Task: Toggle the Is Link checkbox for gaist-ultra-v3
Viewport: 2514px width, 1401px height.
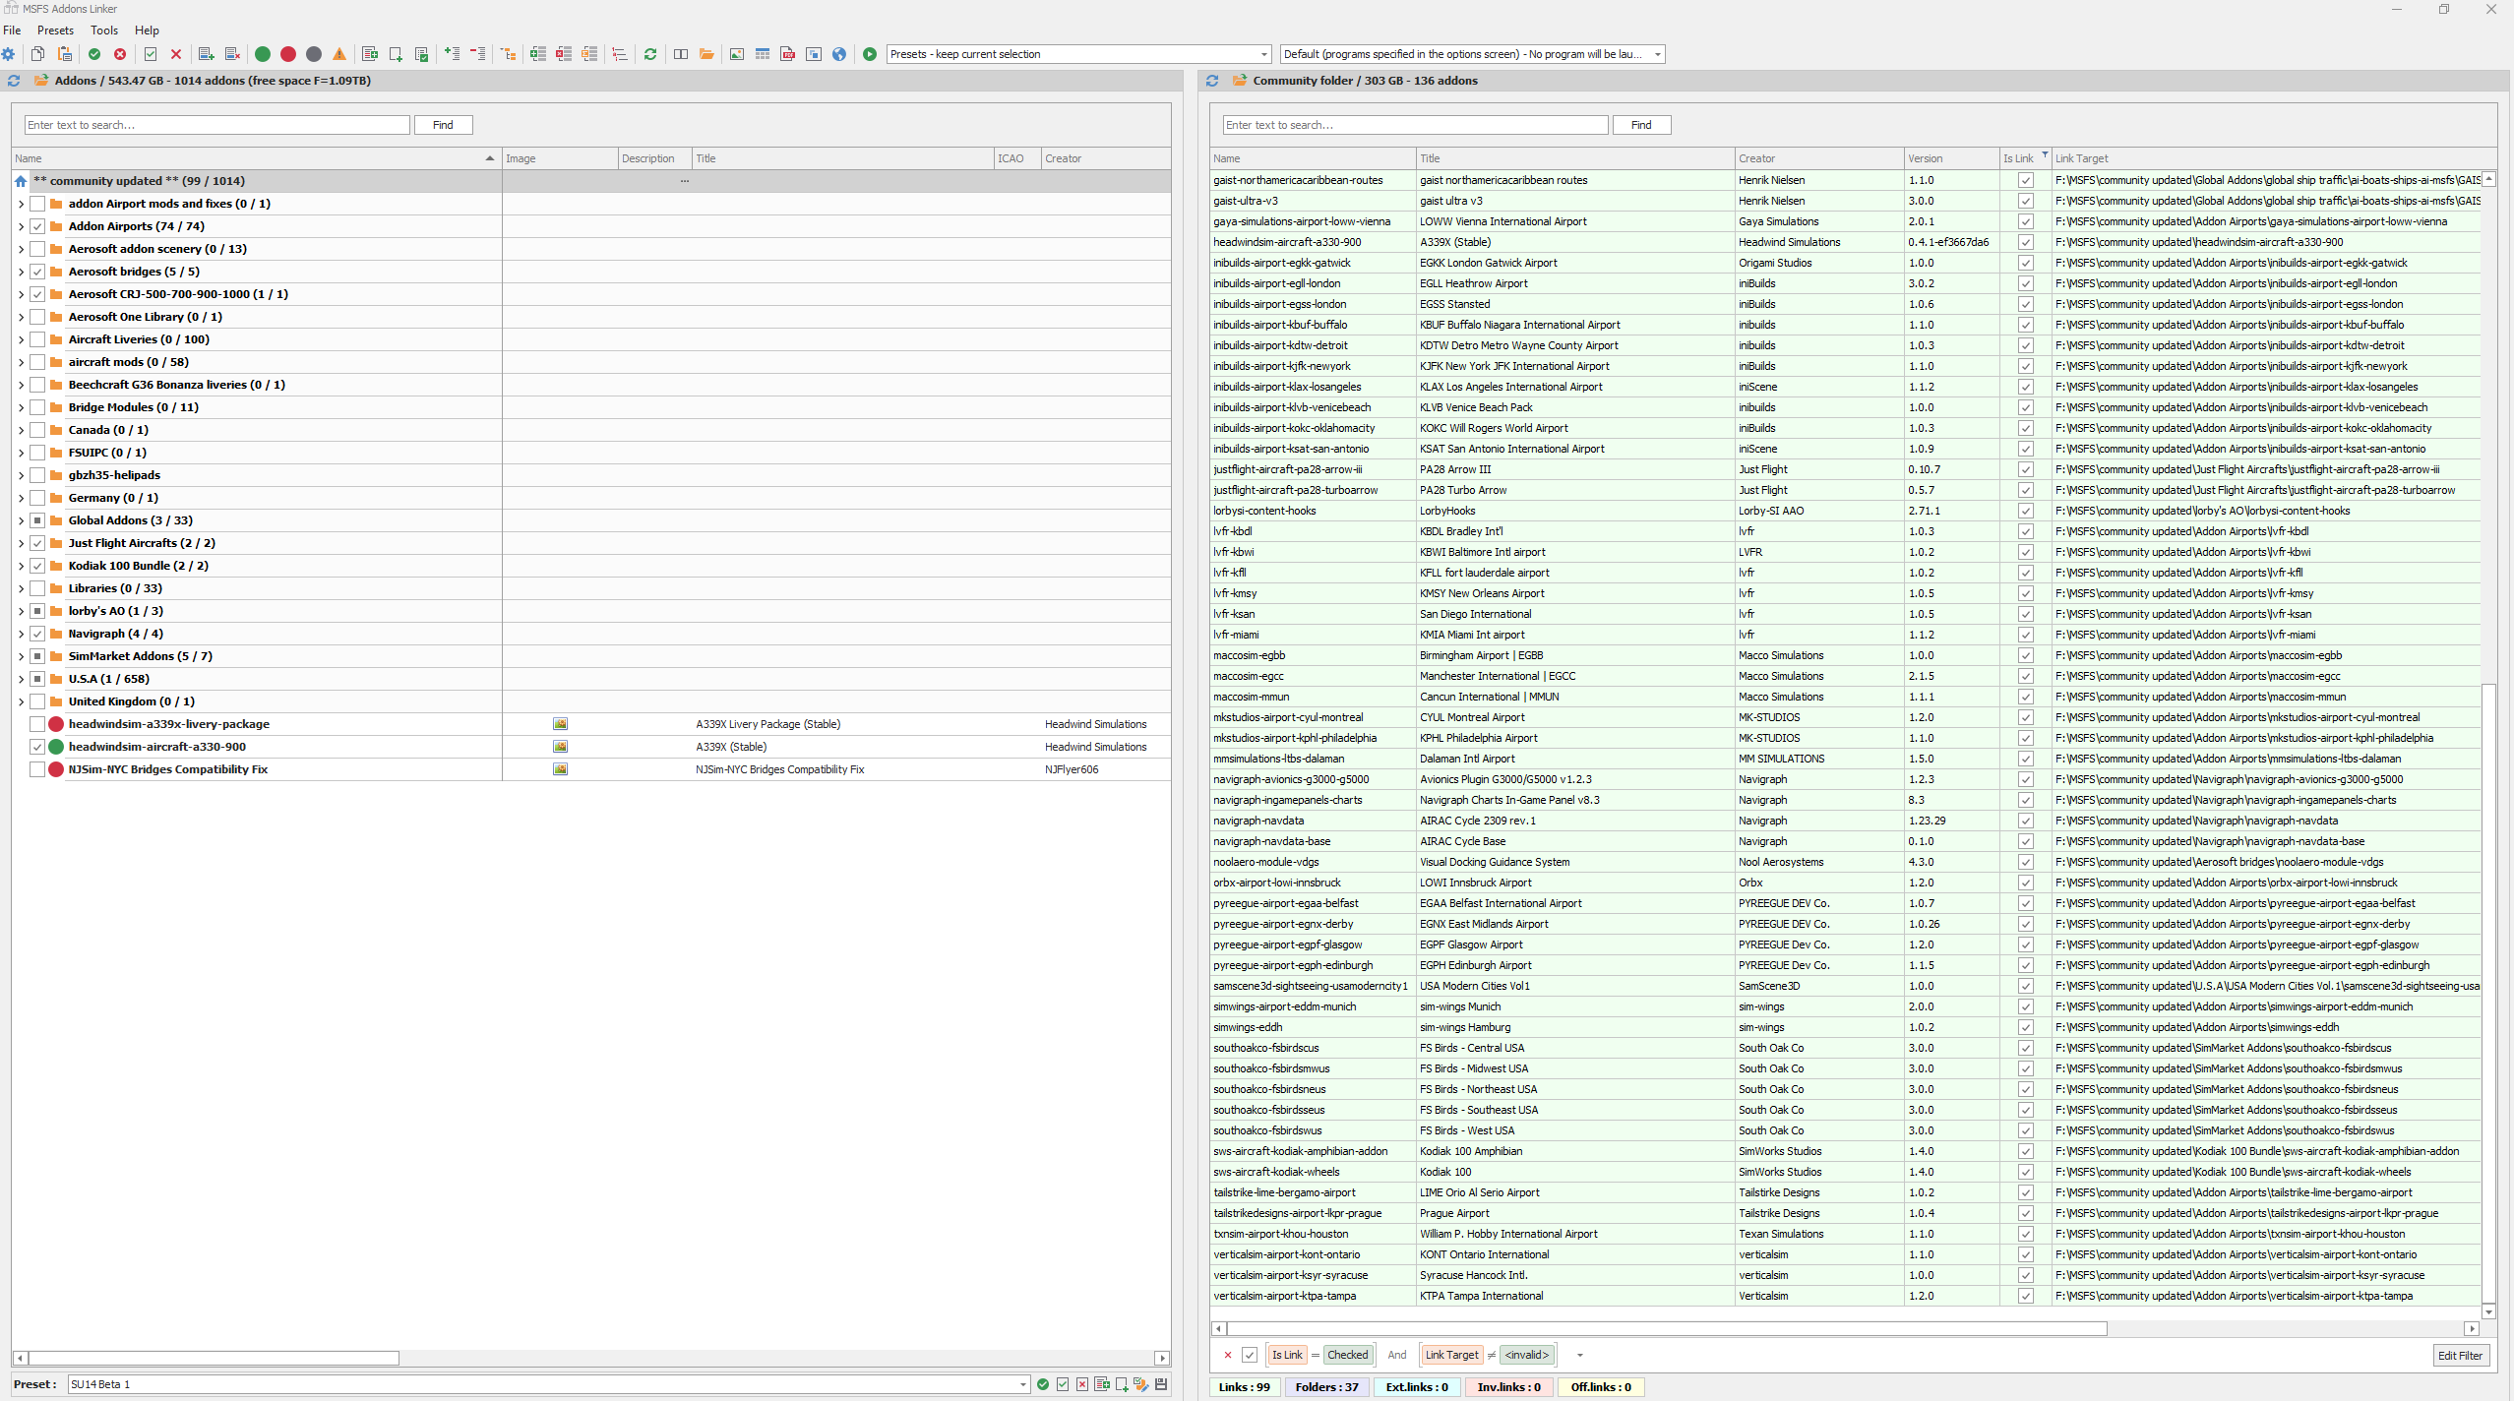Action: click(x=2026, y=201)
